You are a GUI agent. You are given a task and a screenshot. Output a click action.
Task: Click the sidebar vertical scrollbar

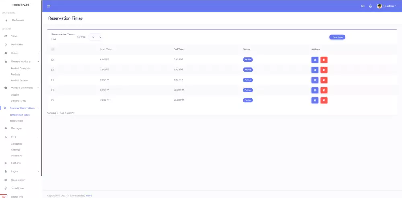coord(42,88)
